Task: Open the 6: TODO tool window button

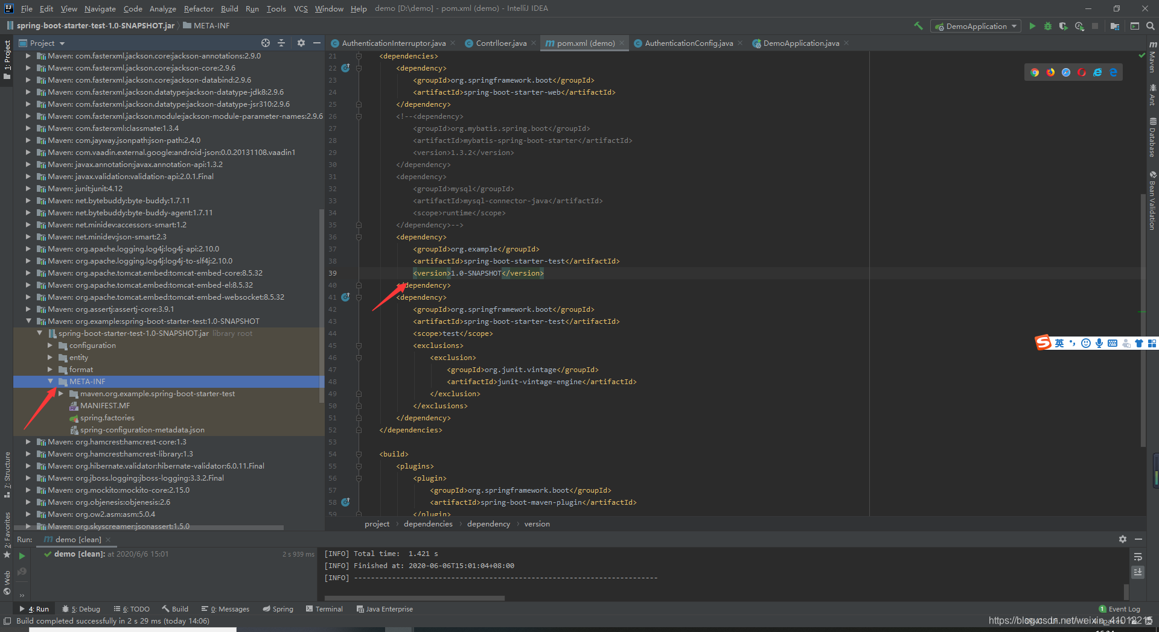Action: click(131, 609)
